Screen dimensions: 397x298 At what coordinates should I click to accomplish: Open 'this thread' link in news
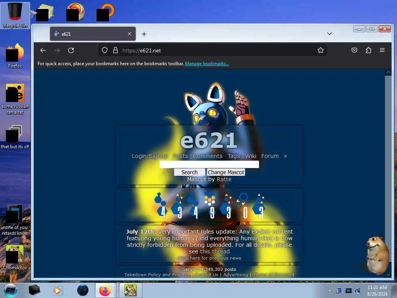[215, 251]
